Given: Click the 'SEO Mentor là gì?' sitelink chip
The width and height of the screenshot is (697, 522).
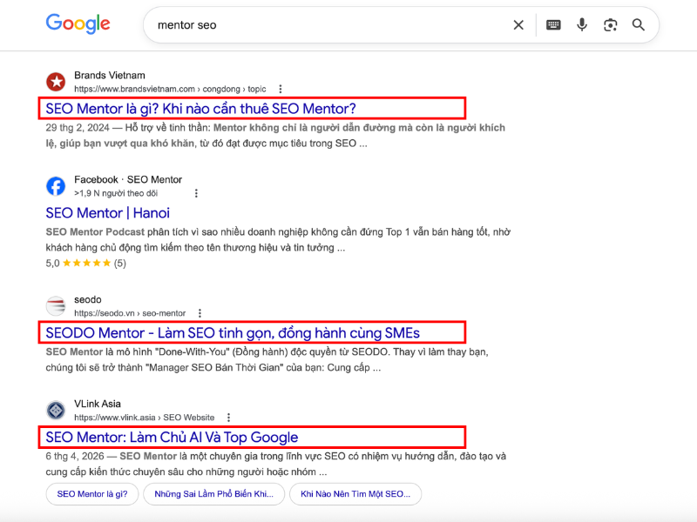Looking at the screenshot, I should [x=92, y=494].
